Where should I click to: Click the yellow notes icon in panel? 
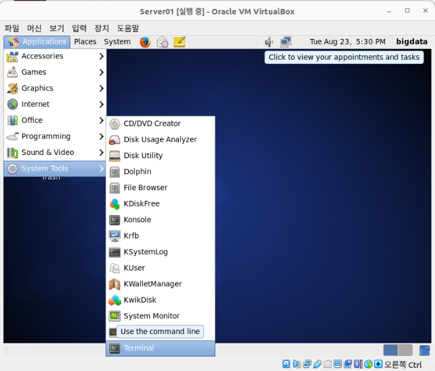coord(180,42)
